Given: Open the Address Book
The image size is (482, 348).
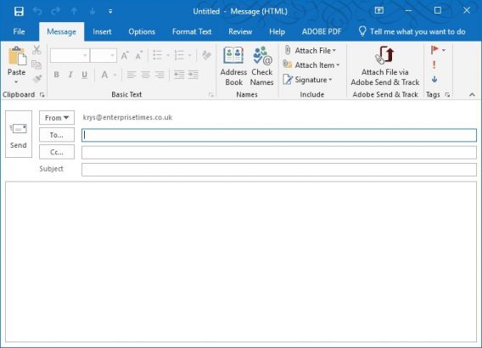Looking at the screenshot, I should click(233, 66).
